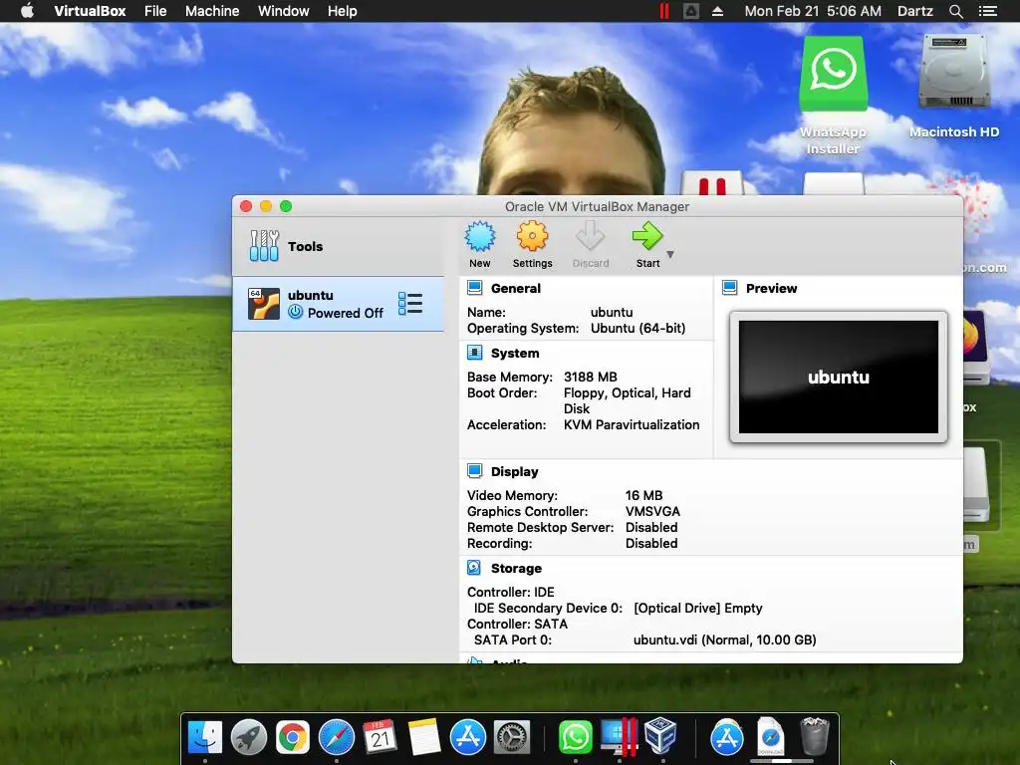Open Trash from the Dock

point(815,736)
